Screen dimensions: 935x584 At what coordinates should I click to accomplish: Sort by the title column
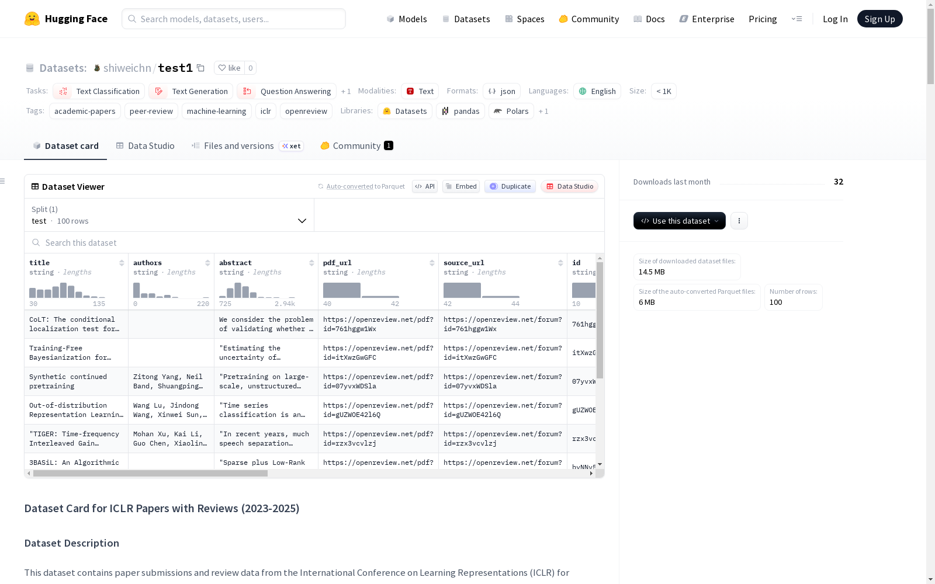pos(122,263)
